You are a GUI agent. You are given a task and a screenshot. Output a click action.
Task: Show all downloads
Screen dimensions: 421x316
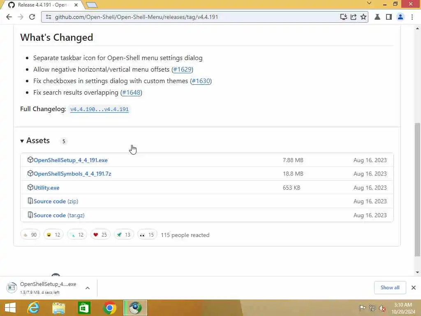click(x=390, y=288)
